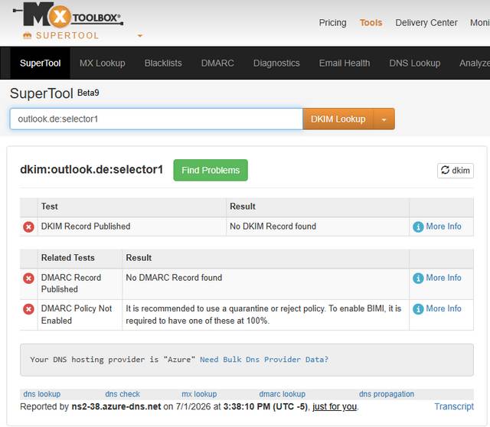Open the Pricing page
Viewport: 490px width, 427px height.
tap(332, 23)
